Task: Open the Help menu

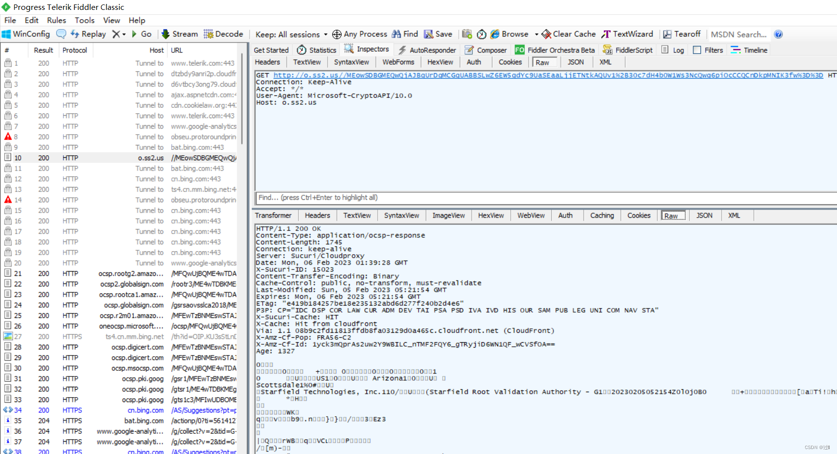Action: pyautogui.click(x=137, y=20)
